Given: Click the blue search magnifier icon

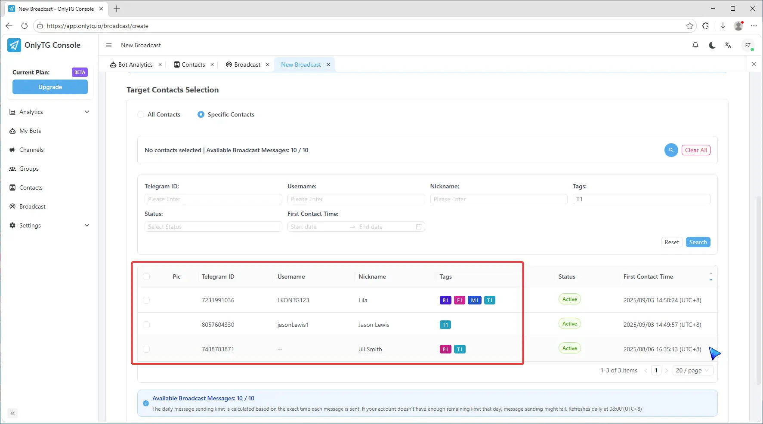Looking at the screenshot, I should coord(671,150).
